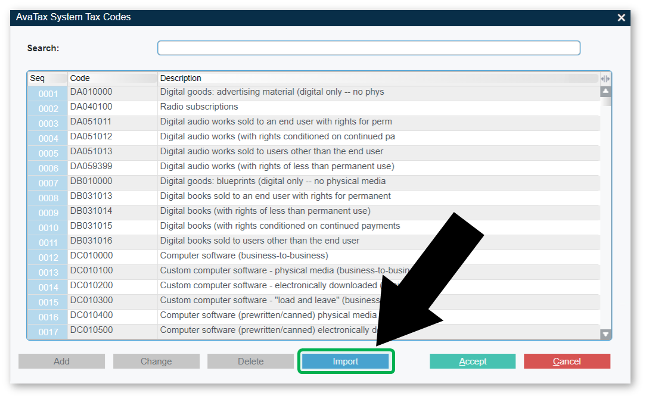The image size is (646, 399).
Task: Click code DC010000
Action: click(x=91, y=255)
